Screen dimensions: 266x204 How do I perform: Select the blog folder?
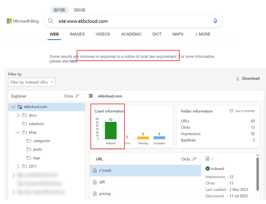click(x=32, y=132)
